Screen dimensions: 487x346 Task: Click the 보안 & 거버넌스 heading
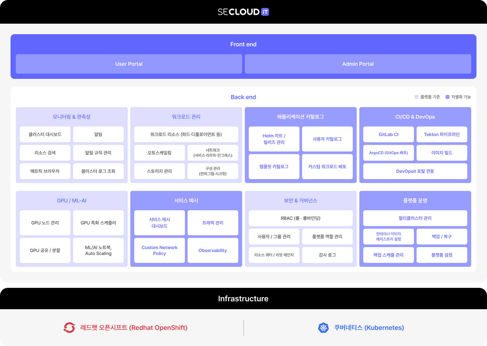click(301, 200)
